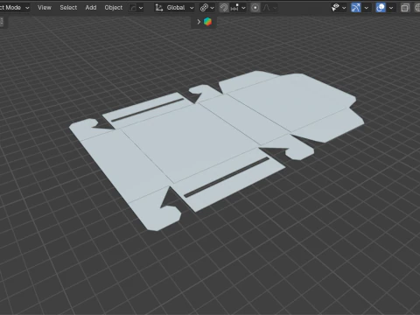Open the Object Mode interaction mode dropdown

click(15, 8)
